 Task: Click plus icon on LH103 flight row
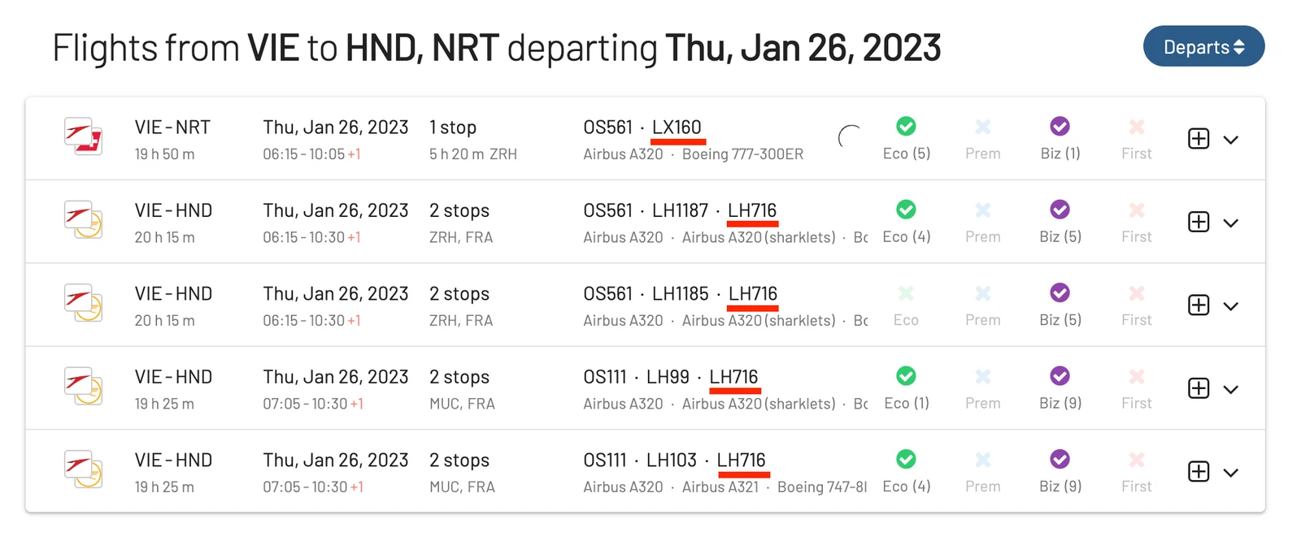point(1199,471)
